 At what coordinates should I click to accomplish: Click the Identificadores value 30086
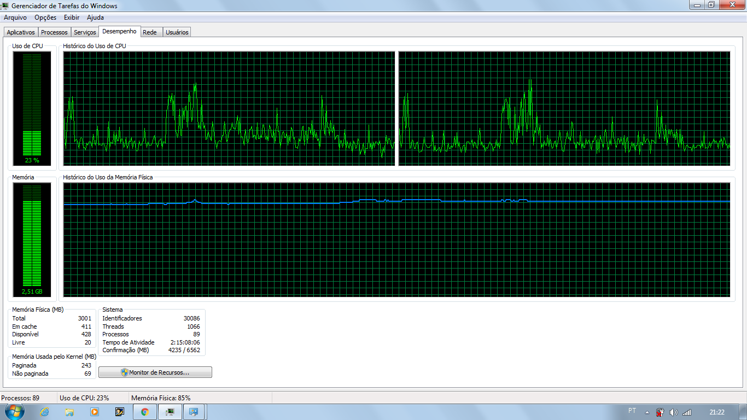point(192,318)
